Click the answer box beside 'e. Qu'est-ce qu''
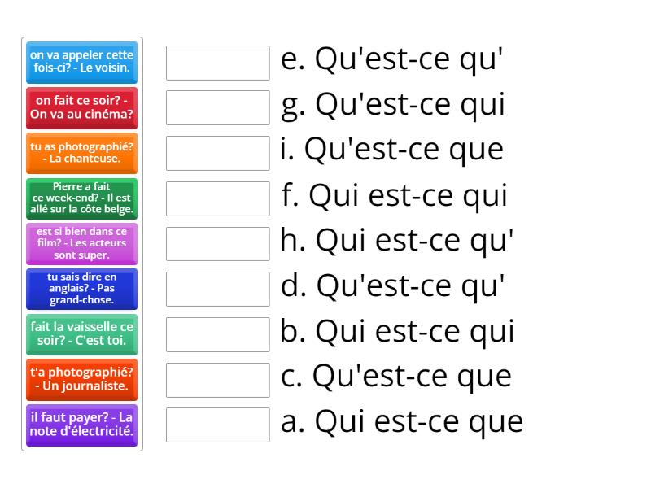 pos(218,63)
